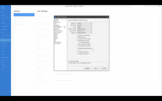Click Save Settings in backstage menu
Screen dimensions: 162x101
tap(4, 26)
